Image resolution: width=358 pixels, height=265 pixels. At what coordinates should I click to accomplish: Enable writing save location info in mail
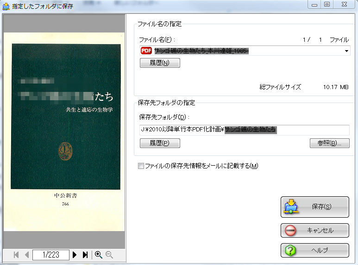point(141,166)
